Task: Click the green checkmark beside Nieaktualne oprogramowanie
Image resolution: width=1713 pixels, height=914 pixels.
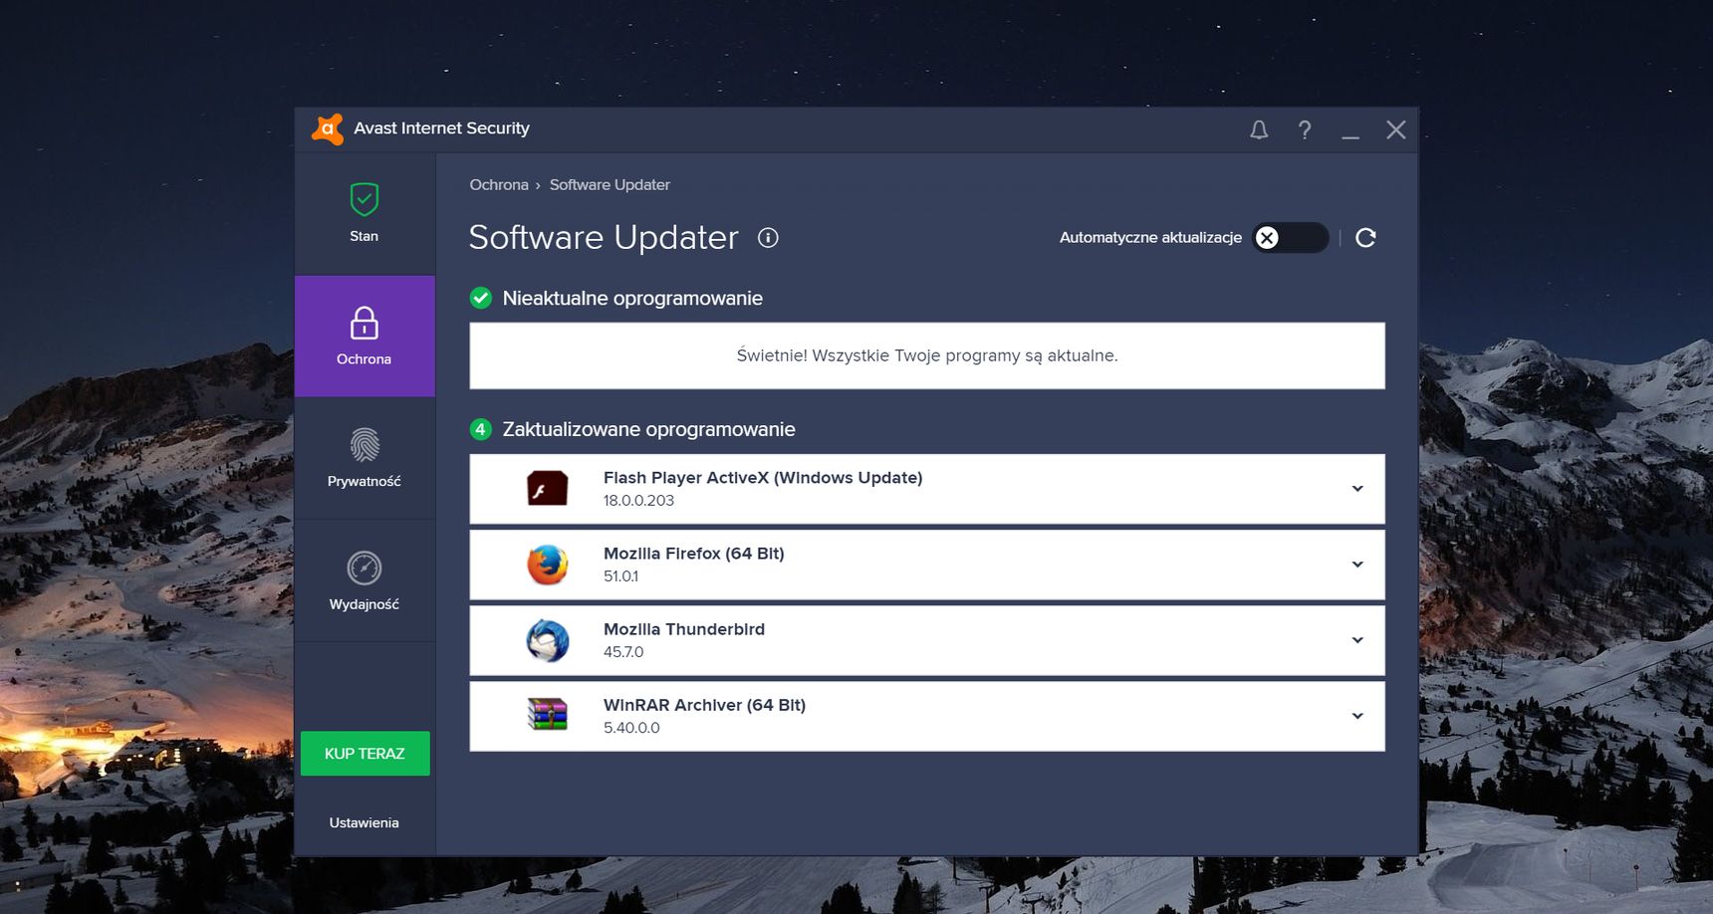Action: tap(481, 298)
